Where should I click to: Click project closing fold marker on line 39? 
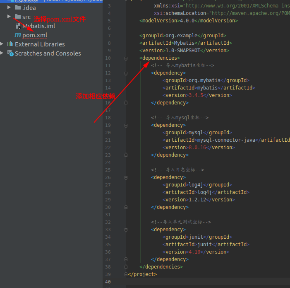point(126,274)
